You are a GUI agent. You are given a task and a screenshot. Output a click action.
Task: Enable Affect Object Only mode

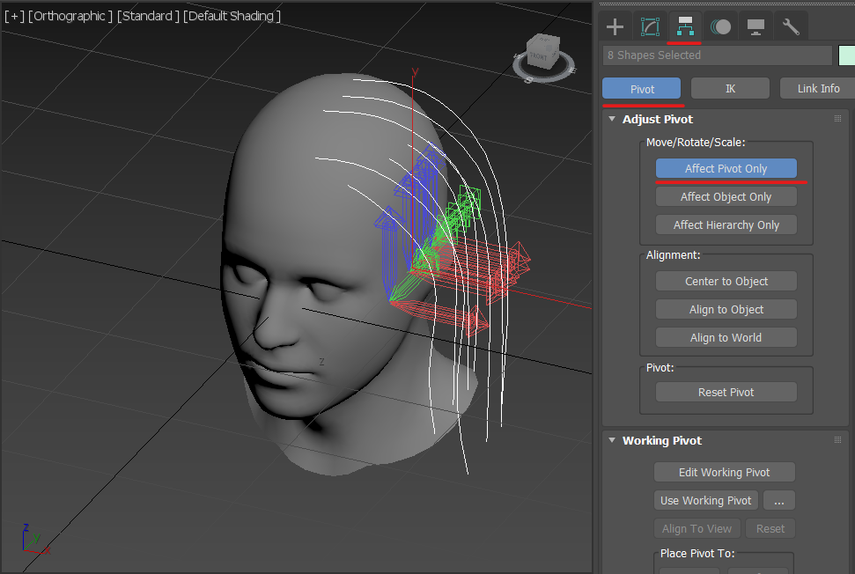[x=726, y=196]
